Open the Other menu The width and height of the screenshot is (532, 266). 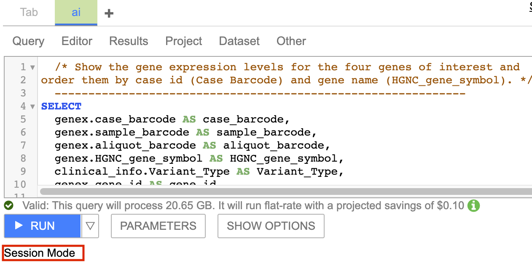tap(291, 41)
